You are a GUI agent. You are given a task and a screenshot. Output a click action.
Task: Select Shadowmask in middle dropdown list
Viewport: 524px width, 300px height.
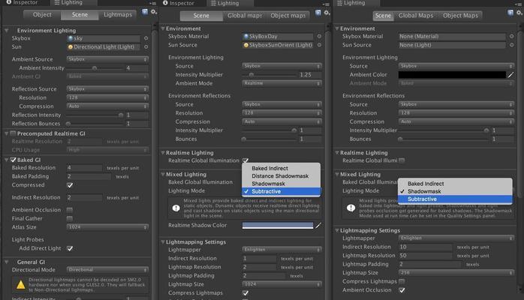pos(281,184)
